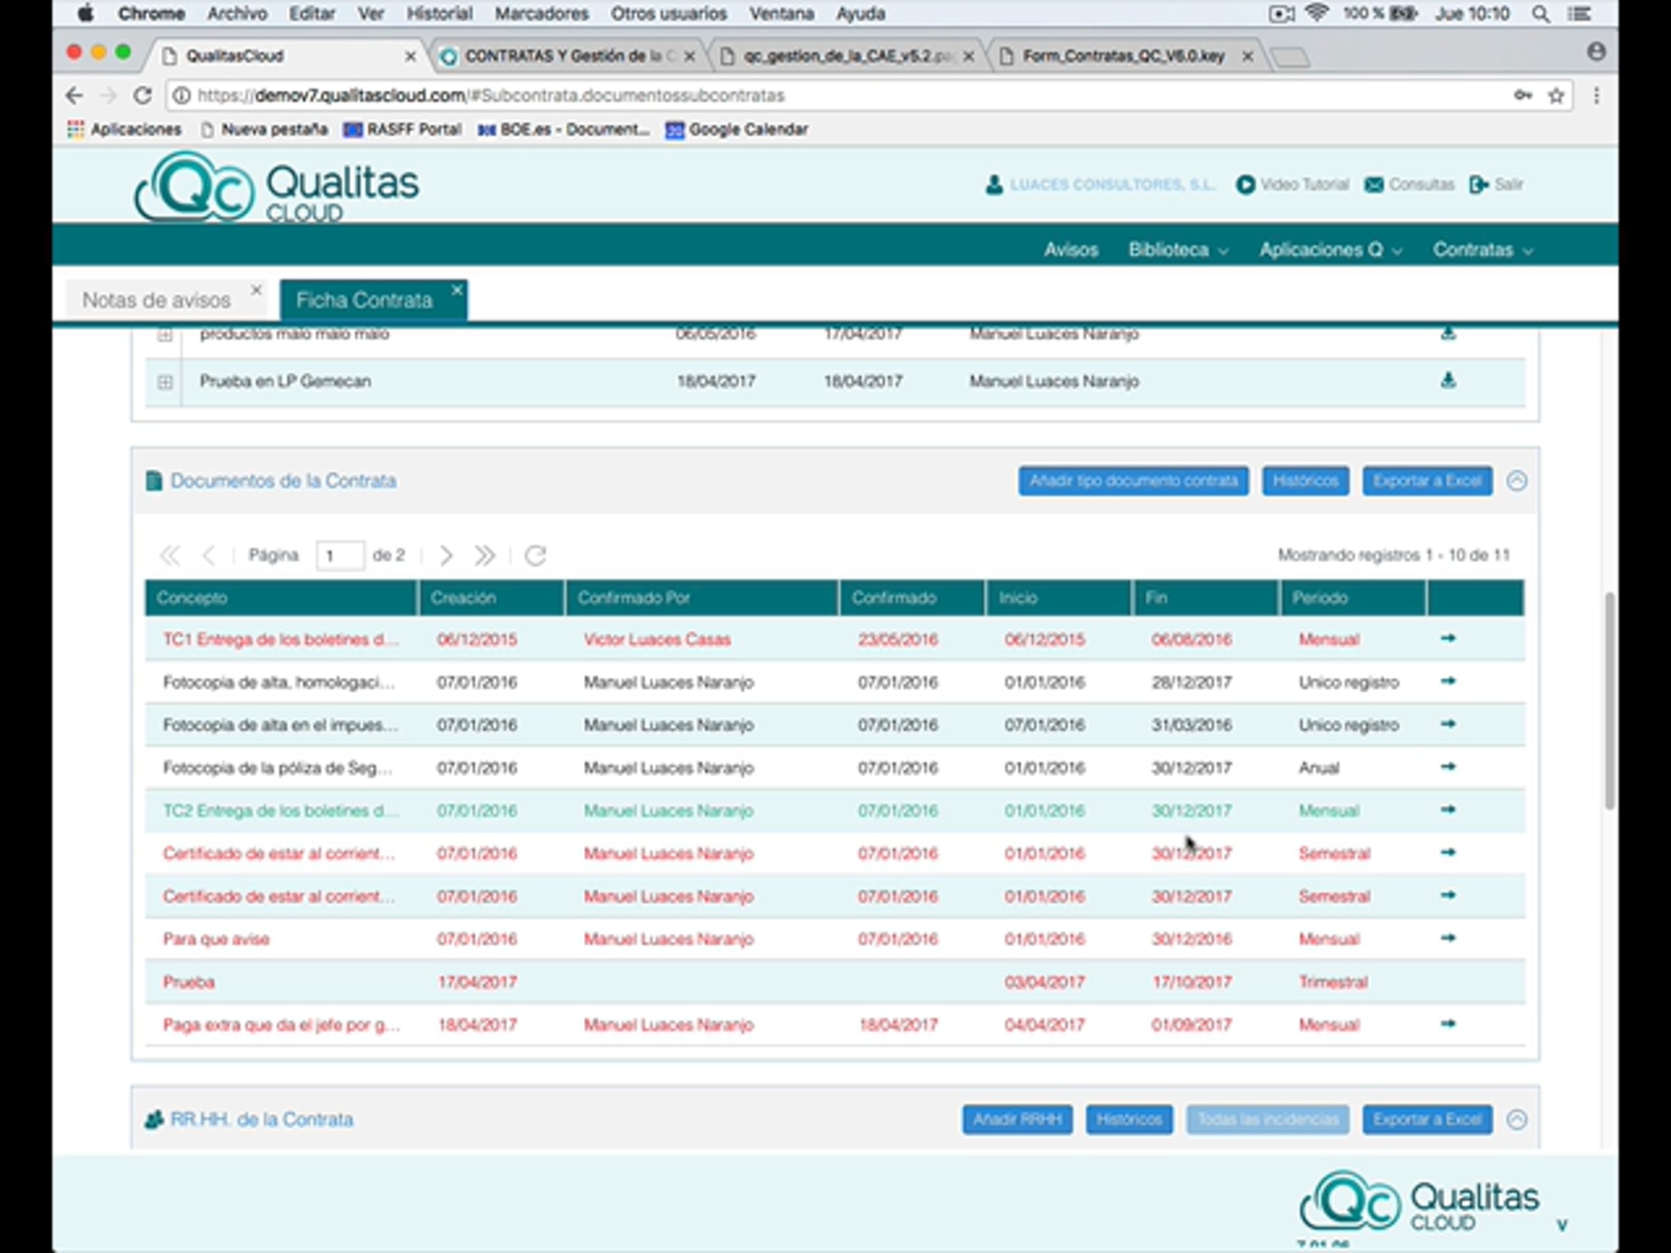Open the Historial menu in the menu bar

coord(439,14)
